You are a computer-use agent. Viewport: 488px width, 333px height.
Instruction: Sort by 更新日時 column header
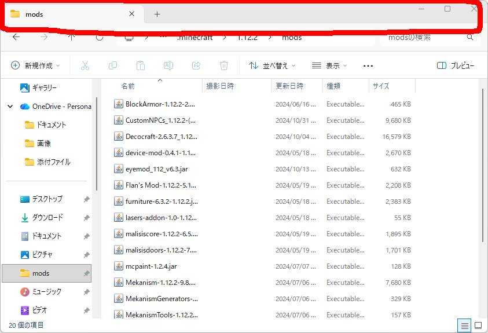point(289,86)
